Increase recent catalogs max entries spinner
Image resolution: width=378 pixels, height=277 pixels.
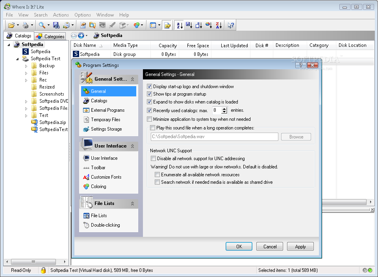(224, 109)
